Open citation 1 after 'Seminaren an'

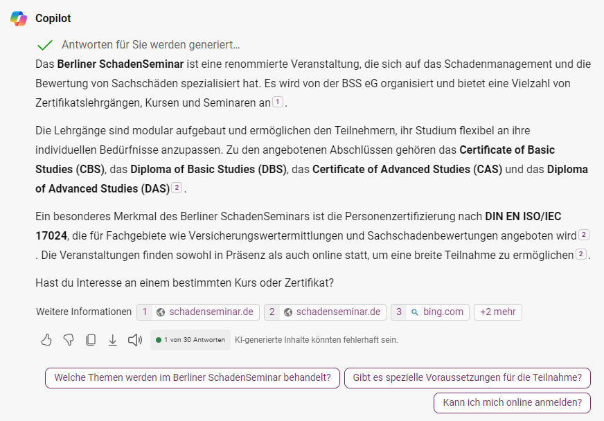pyautogui.click(x=278, y=102)
